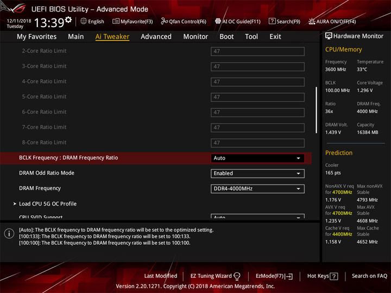This screenshot has height=293, width=391.
Task: Click the globe language icon
Action: (x=84, y=21)
